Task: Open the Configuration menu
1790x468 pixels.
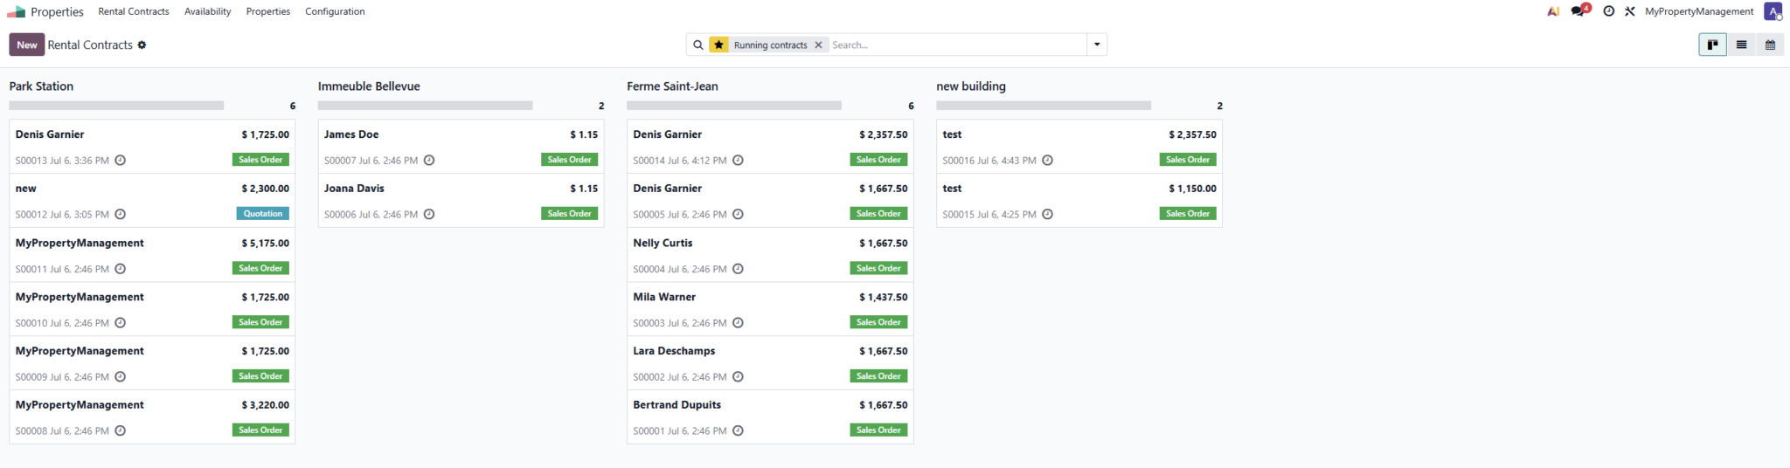Action: 335,11
